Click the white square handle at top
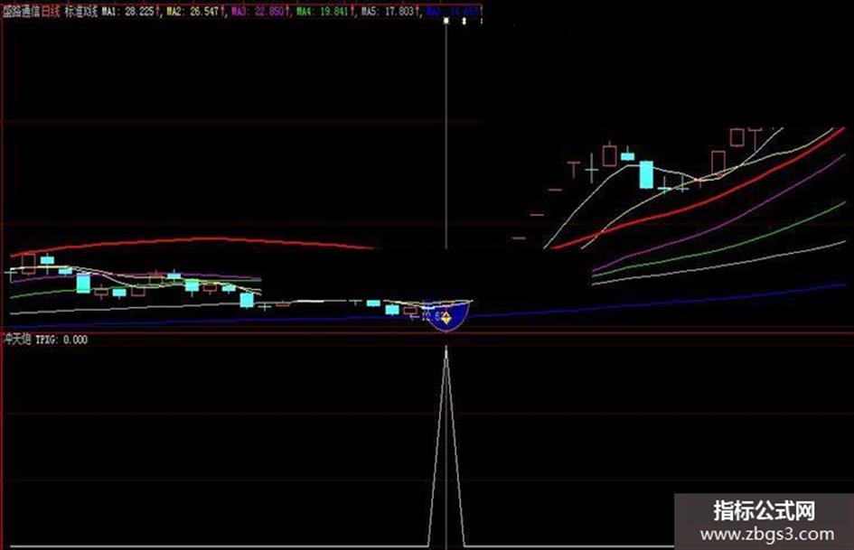Screen dimensions: 854x550 coord(446,21)
